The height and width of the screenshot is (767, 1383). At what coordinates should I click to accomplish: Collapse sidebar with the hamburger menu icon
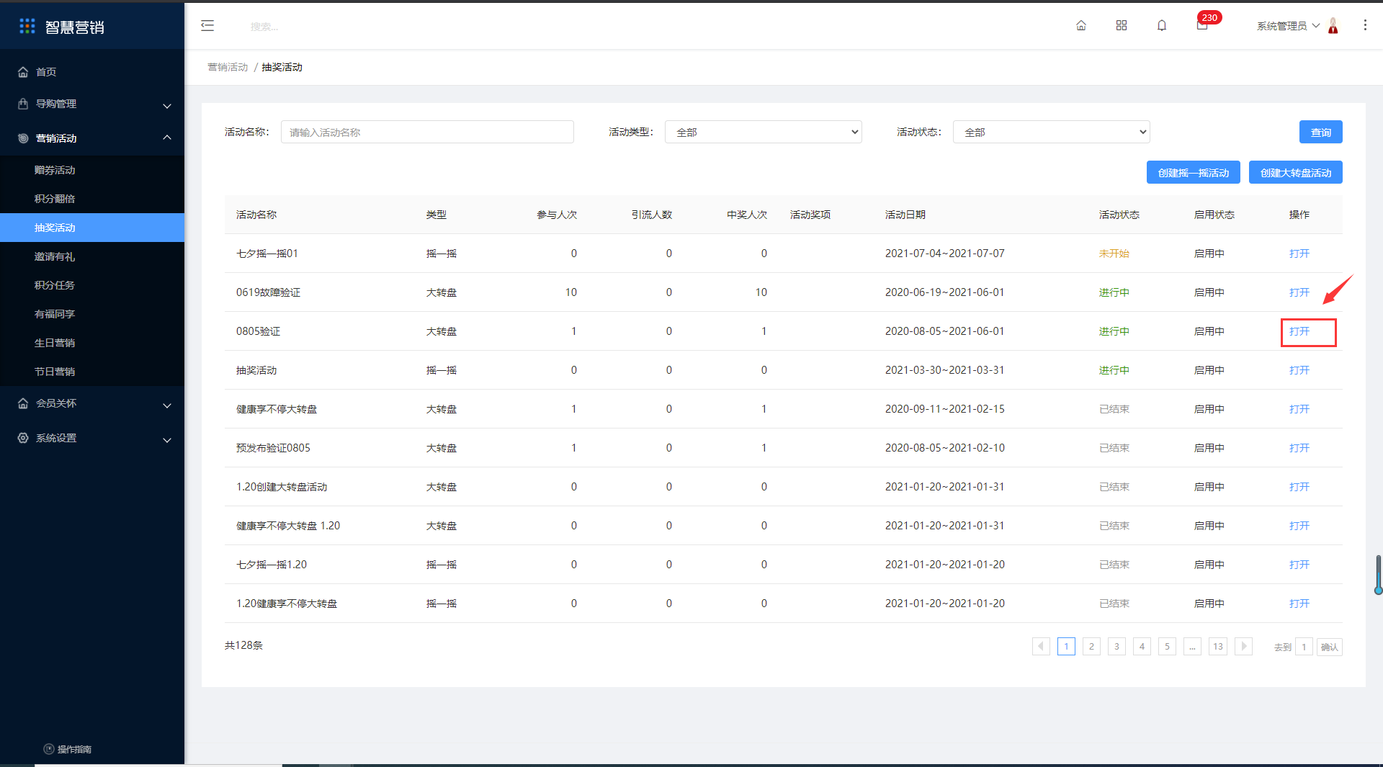(207, 26)
